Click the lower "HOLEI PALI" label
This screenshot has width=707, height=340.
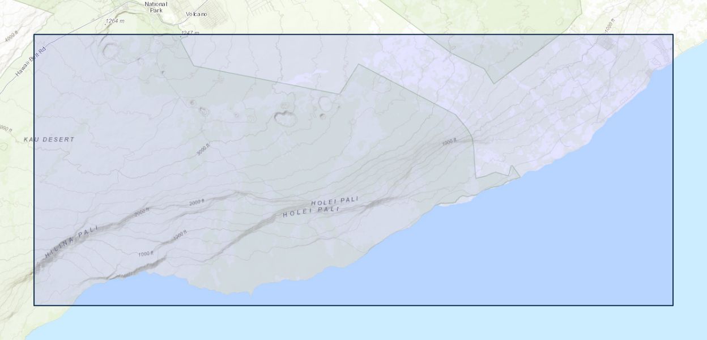pos(310,212)
